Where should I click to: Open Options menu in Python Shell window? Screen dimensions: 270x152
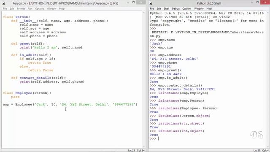point(187,8)
